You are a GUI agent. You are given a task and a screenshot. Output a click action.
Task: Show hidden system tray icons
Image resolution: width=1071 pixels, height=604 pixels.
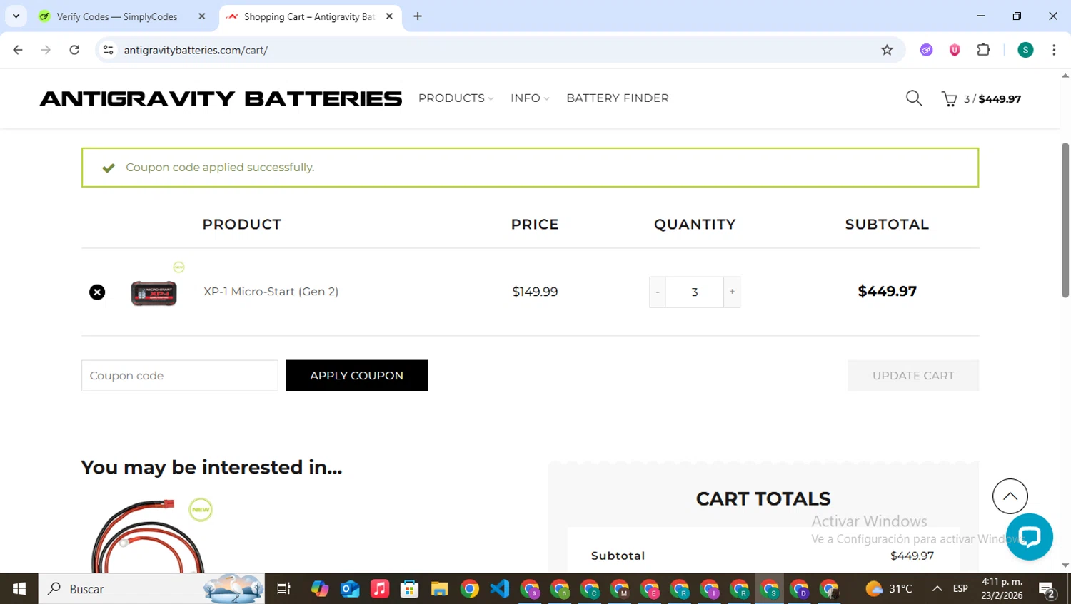(937, 589)
